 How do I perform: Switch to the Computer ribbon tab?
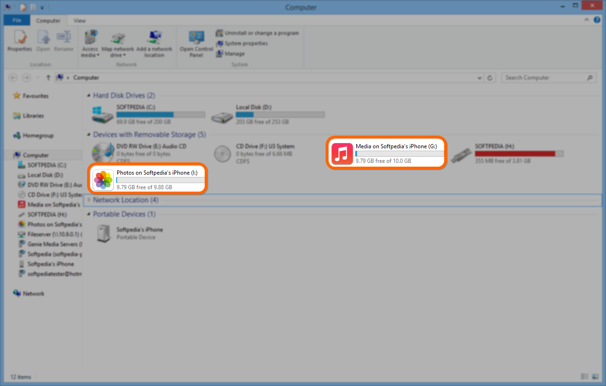click(x=48, y=20)
